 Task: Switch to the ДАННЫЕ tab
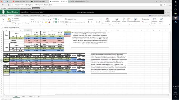(x=25, y=16)
